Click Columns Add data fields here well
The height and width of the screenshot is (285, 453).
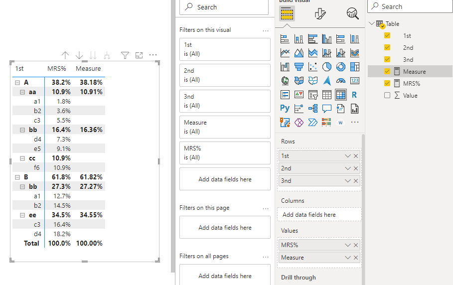coord(319,215)
